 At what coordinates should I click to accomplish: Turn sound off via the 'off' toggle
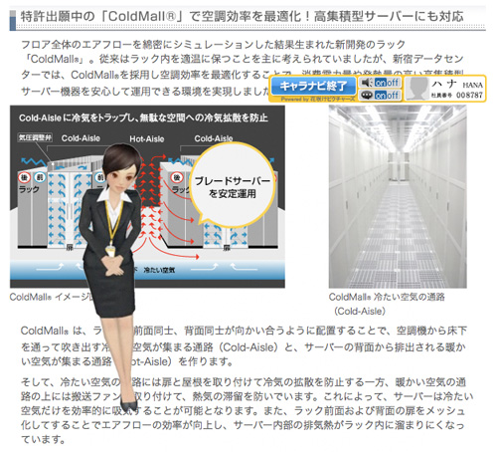coord(394,82)
